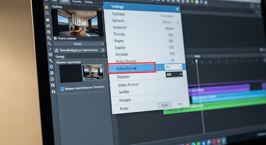This screenshot has height=145, width=266.
Task: Click the Setralae setting label
Action: 121,55
